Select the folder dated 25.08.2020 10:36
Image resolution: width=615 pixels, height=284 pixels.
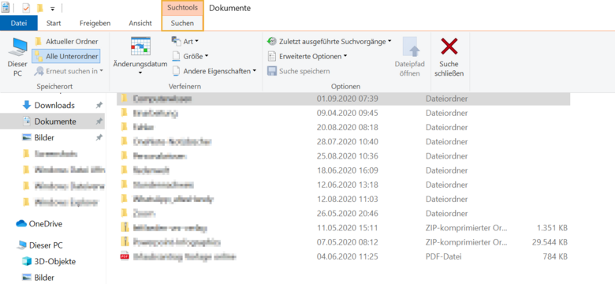coord(343,156)
